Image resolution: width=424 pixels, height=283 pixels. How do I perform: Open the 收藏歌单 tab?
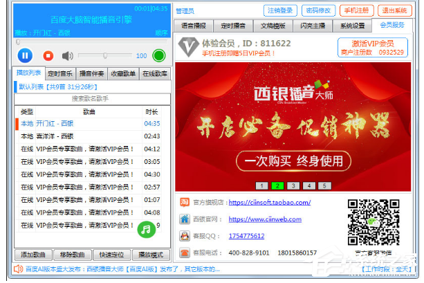[123, 73]
